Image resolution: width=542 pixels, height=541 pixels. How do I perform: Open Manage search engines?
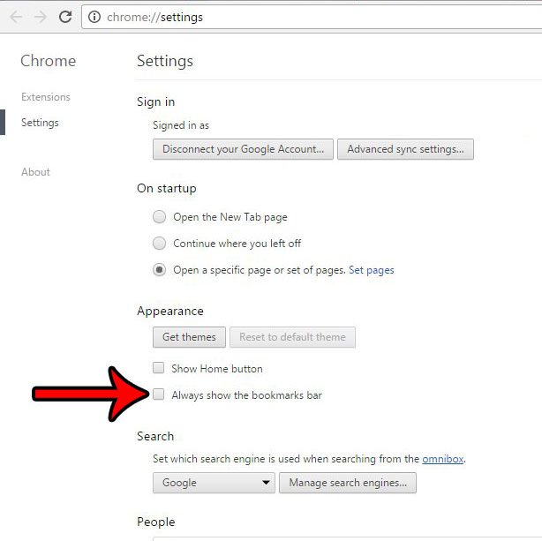348,483
